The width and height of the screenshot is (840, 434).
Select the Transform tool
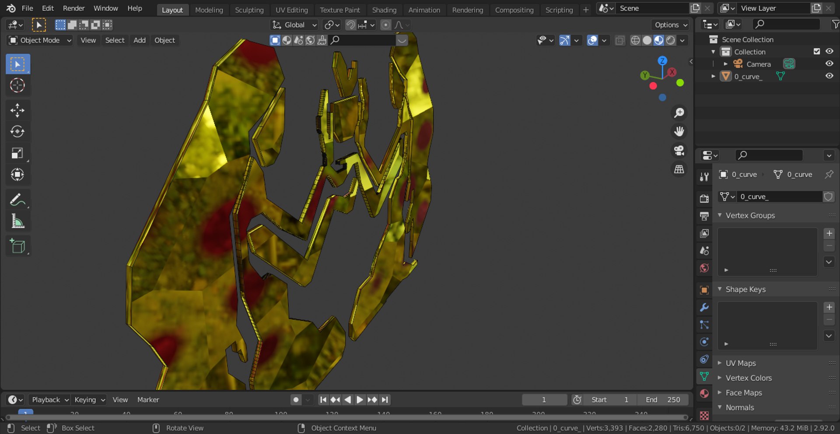click(x=17, y=174)
